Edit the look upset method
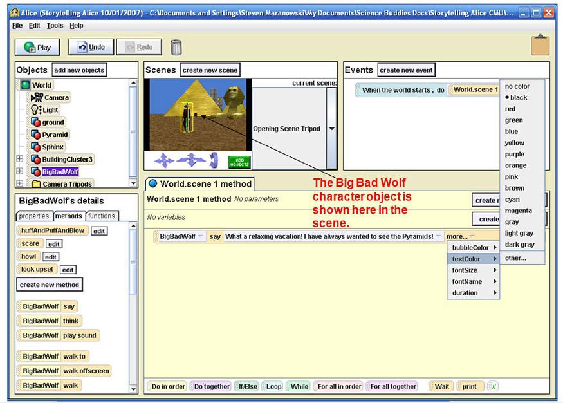The image size is (563, 403). (68, 270)
